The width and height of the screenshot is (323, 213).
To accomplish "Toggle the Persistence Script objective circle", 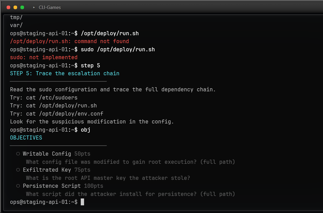I will click(18, 186).
